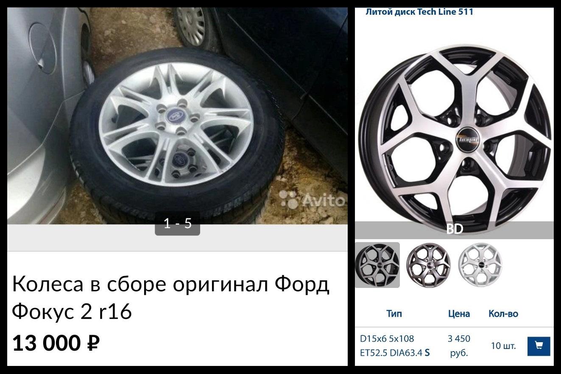Click the blue Ford logo center cap

173,115
